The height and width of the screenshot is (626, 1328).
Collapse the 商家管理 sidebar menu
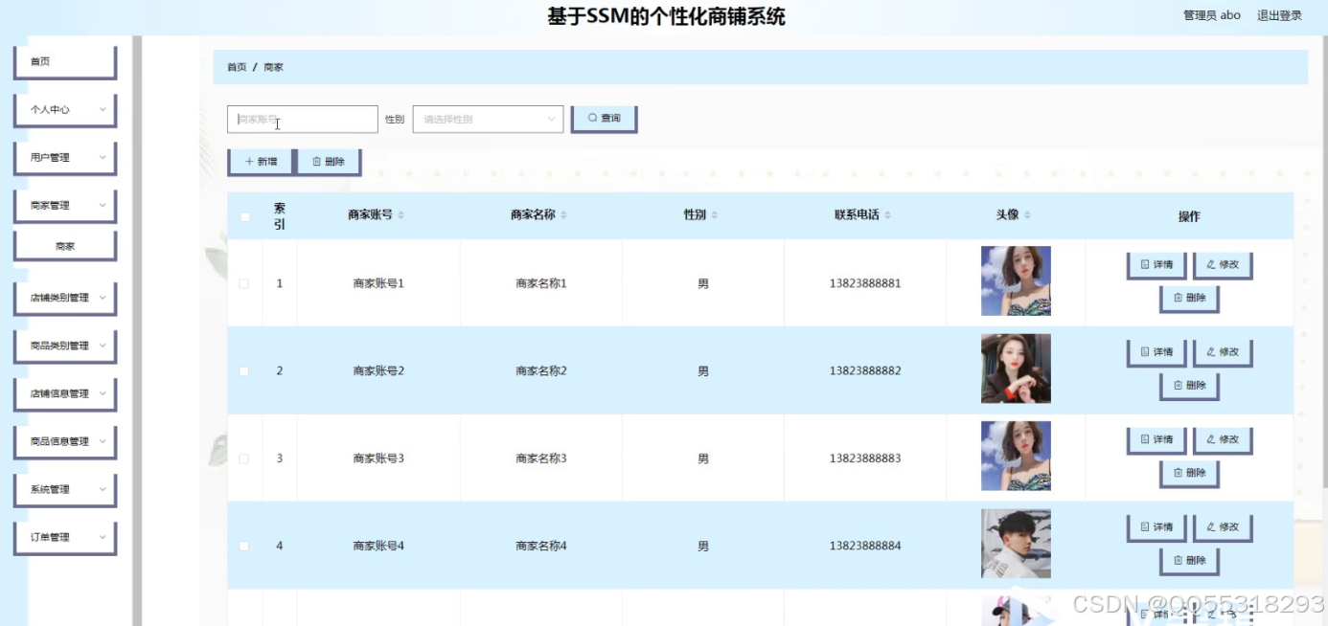click(65, 205)
